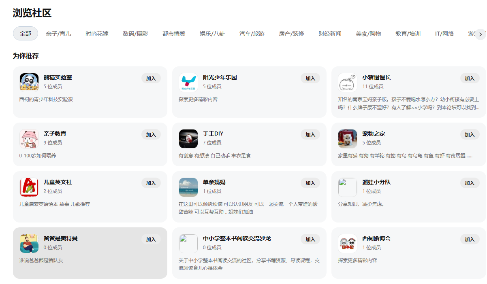The height and width of the screenshot is (284, 487).
Task: Join the 小猪慢慢长 community
Action: click(x=470, y=78)
